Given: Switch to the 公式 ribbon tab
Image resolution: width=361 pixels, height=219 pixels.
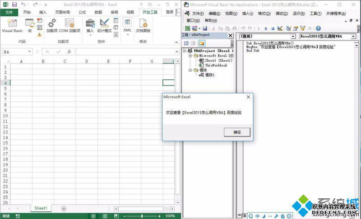Looking at the screenshot, I should coord(82,12).
